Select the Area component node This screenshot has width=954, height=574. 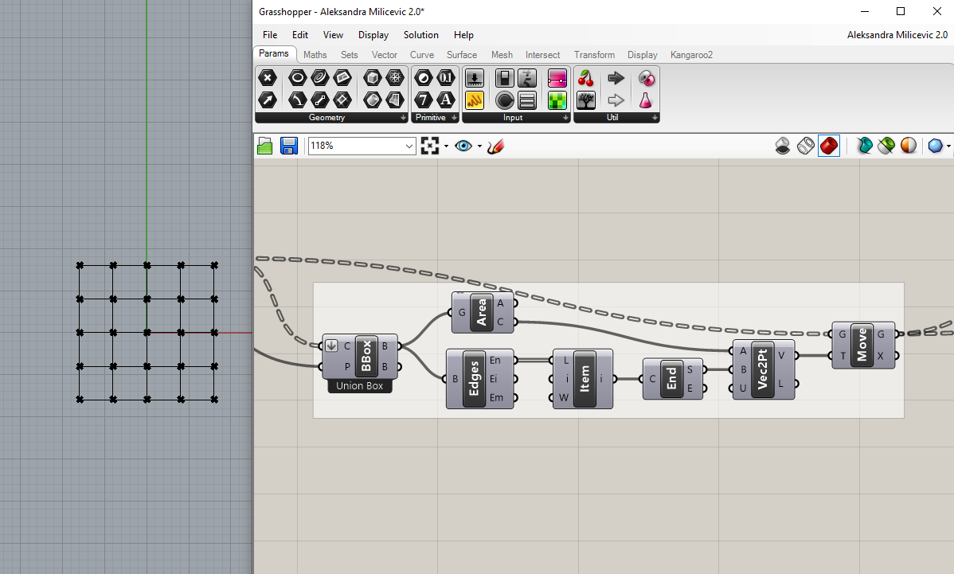click(482, 313)
